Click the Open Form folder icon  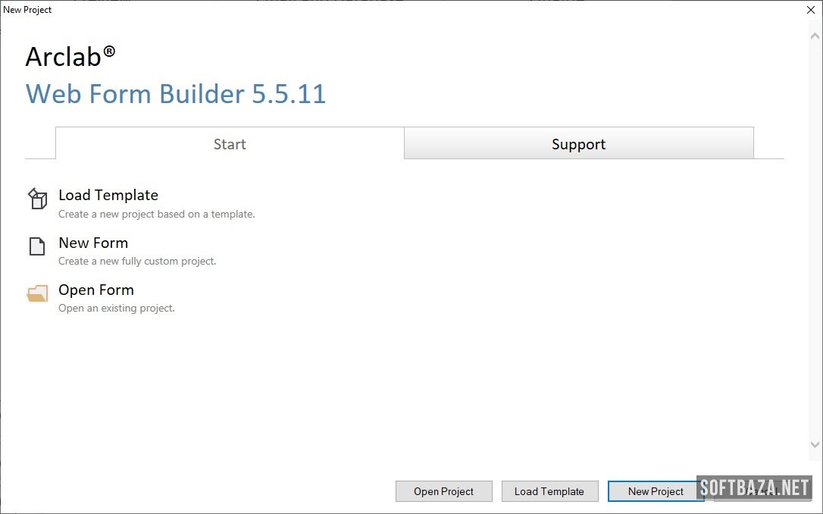[x=37, y=294]
